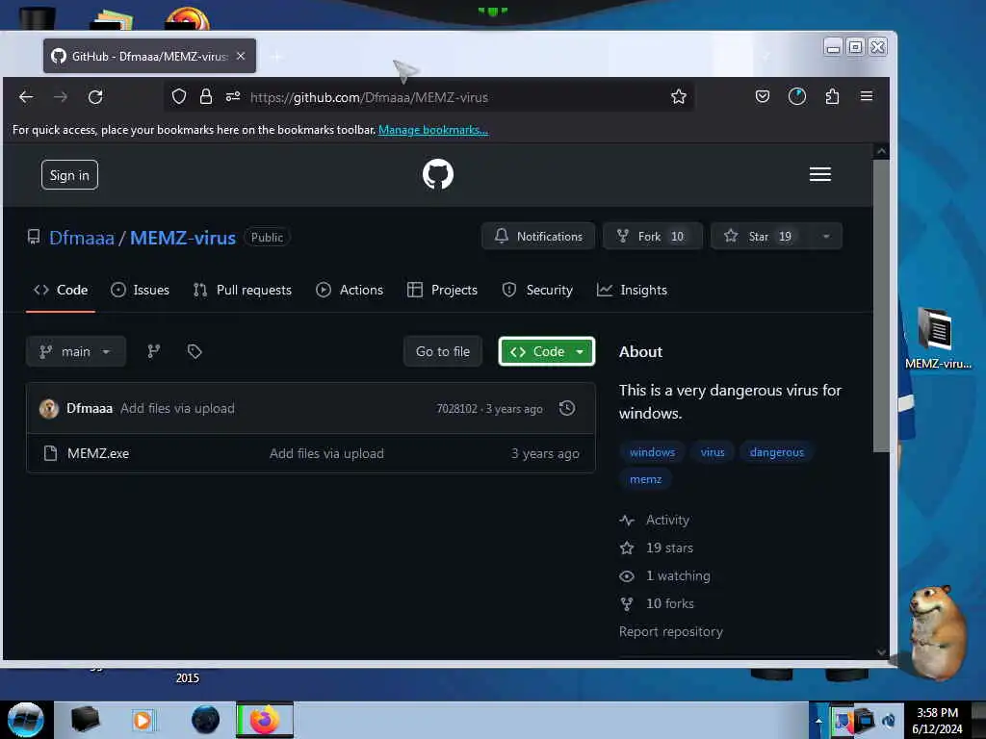Click Dfmaaa's avatar in commit row
This screenshot has width=986, height=739.
pos(49,408)
